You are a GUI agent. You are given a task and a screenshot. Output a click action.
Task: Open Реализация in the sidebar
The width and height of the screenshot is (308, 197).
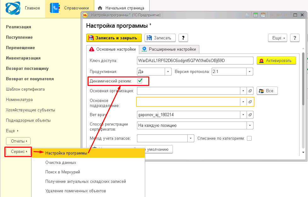click(x=19, y=27)
